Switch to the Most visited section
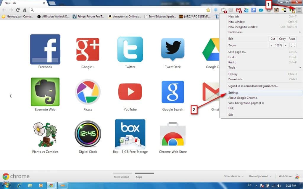 pyautogui.click(x=121, y=177)
